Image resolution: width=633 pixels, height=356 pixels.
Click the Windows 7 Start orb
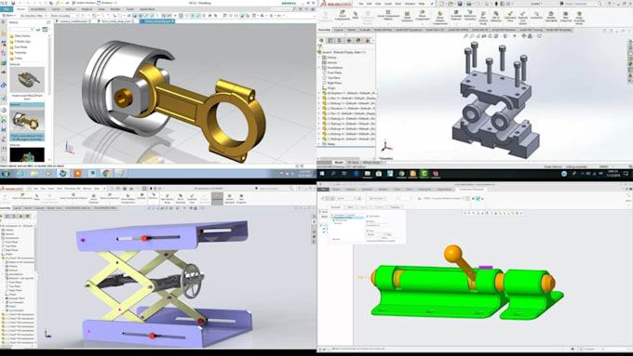pos(6,174)
